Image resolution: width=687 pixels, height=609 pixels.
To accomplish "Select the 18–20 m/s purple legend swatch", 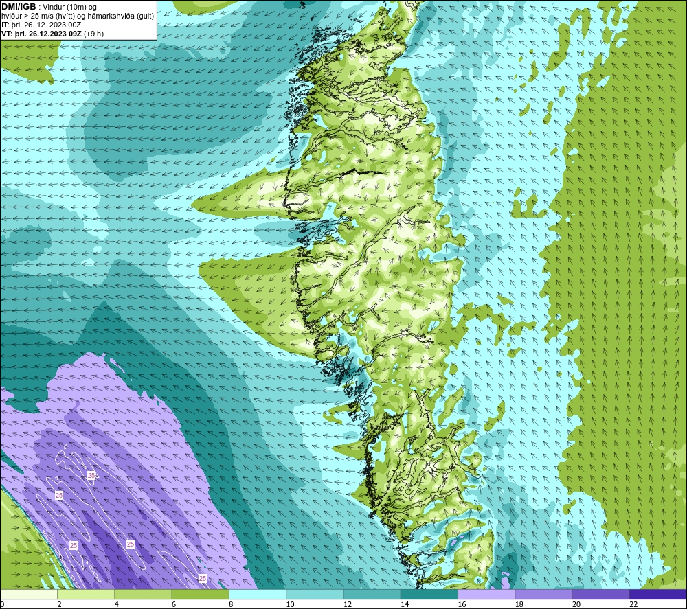I will coord(543,594).
